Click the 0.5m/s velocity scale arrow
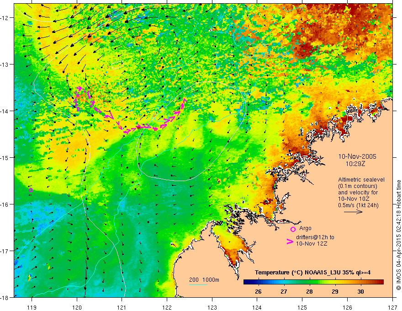402x311 pixels. point(353,212)
